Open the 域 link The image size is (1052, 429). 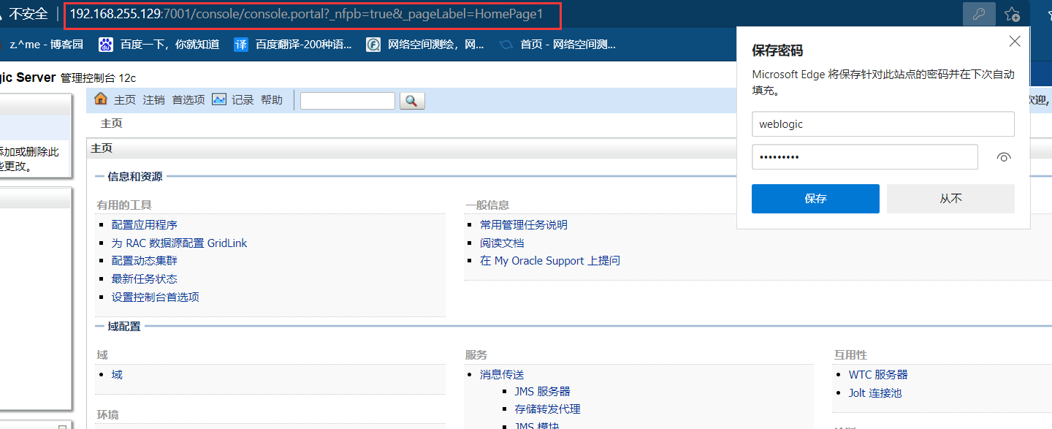tap(117, 375)
